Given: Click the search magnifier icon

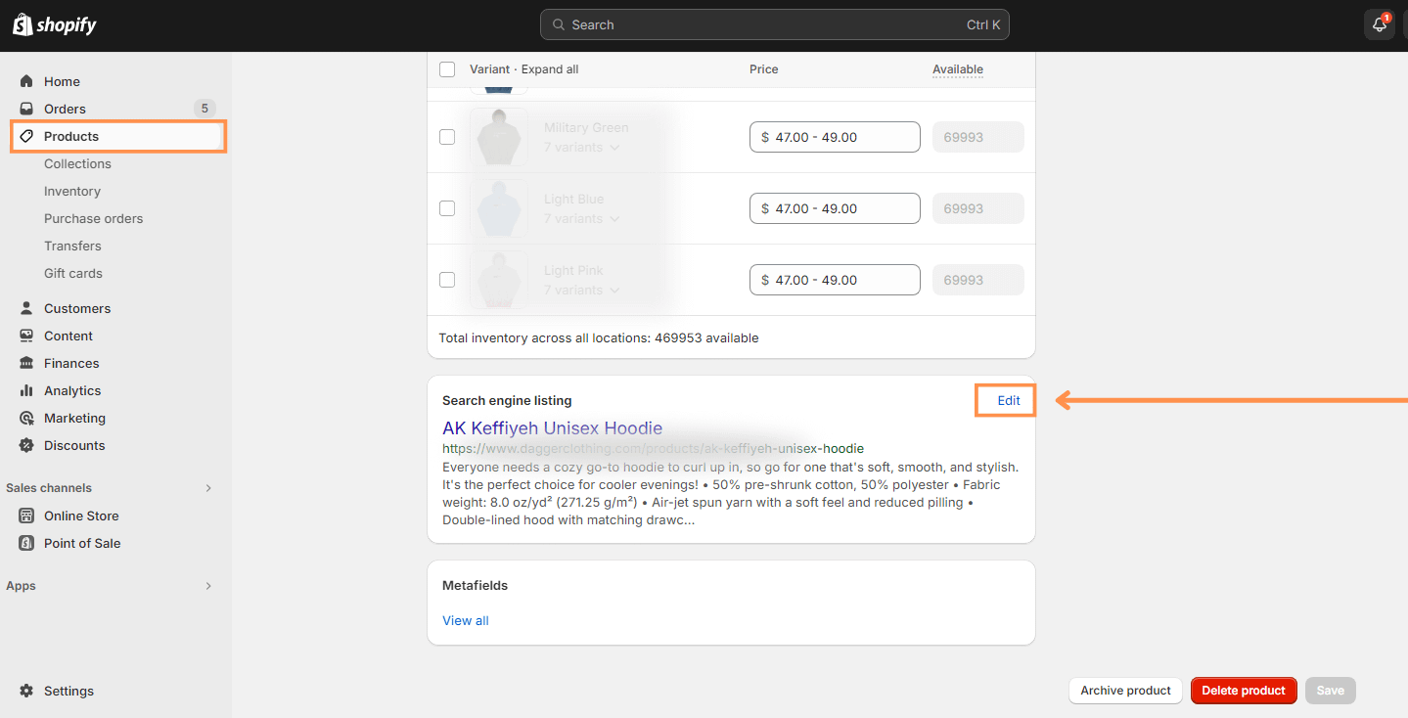Looking at the screenshot, I should pos(559,25).
